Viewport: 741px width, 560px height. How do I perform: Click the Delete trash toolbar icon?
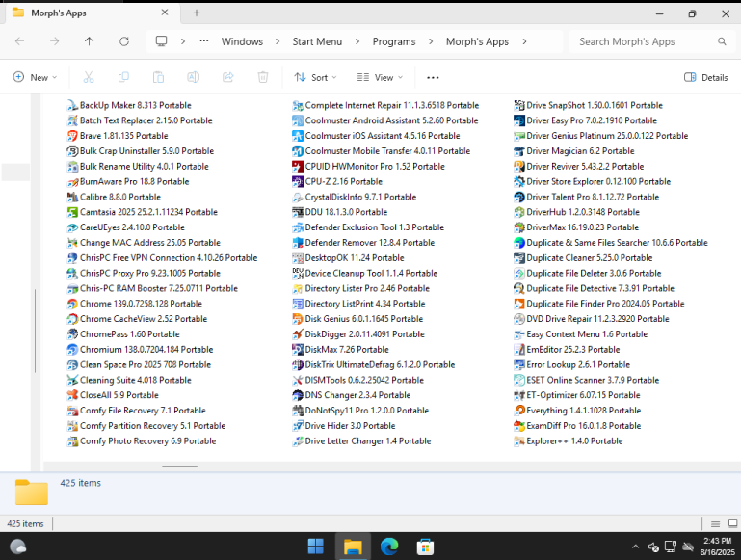click(x=263, y=77)
